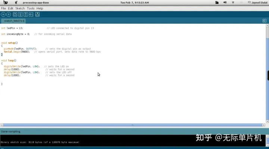269x149 pixels.
Task: Open the Help menu
Action: pos(40,9)
